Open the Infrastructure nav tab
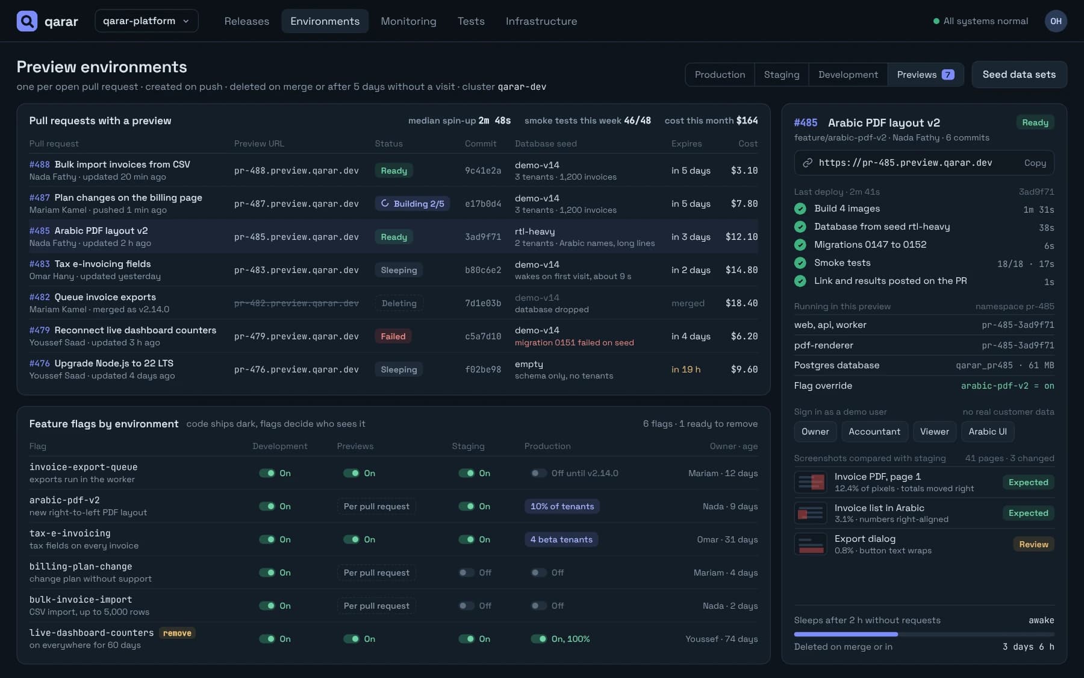 tap(541, 21)
